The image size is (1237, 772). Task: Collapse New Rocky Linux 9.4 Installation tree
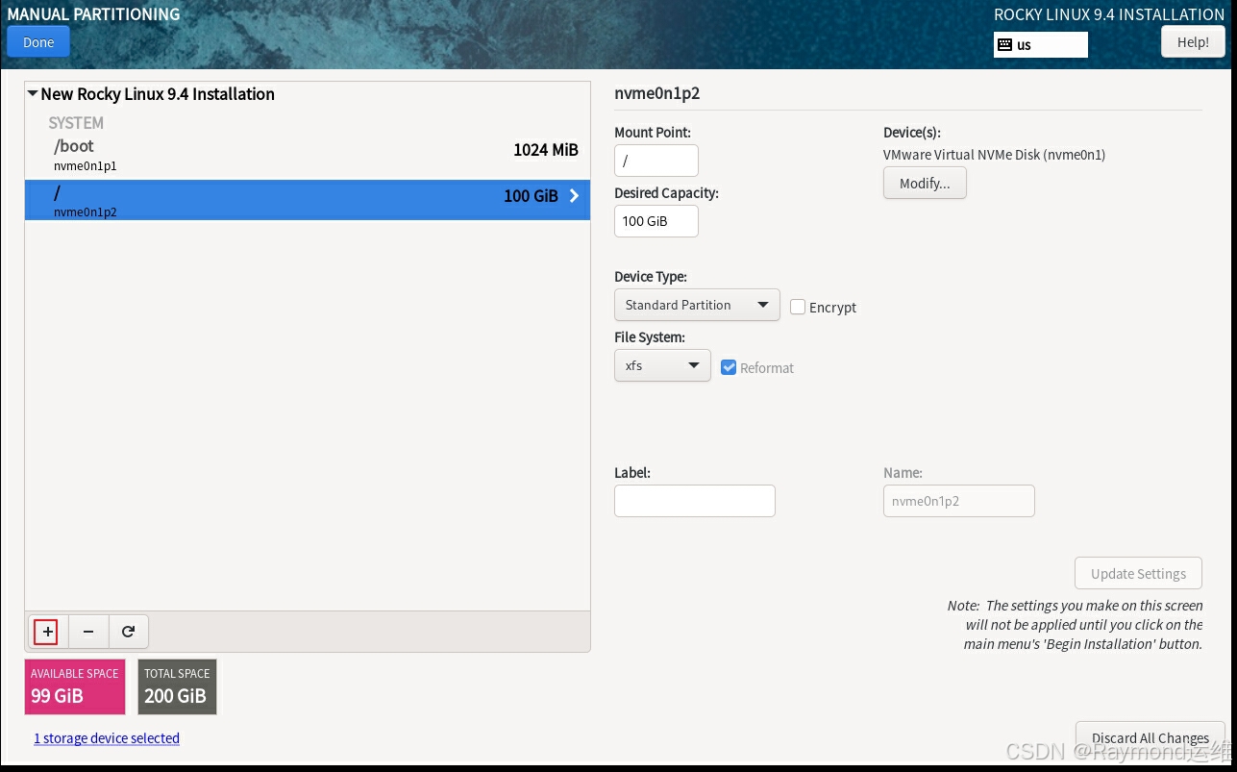click(x=33, y=94)
